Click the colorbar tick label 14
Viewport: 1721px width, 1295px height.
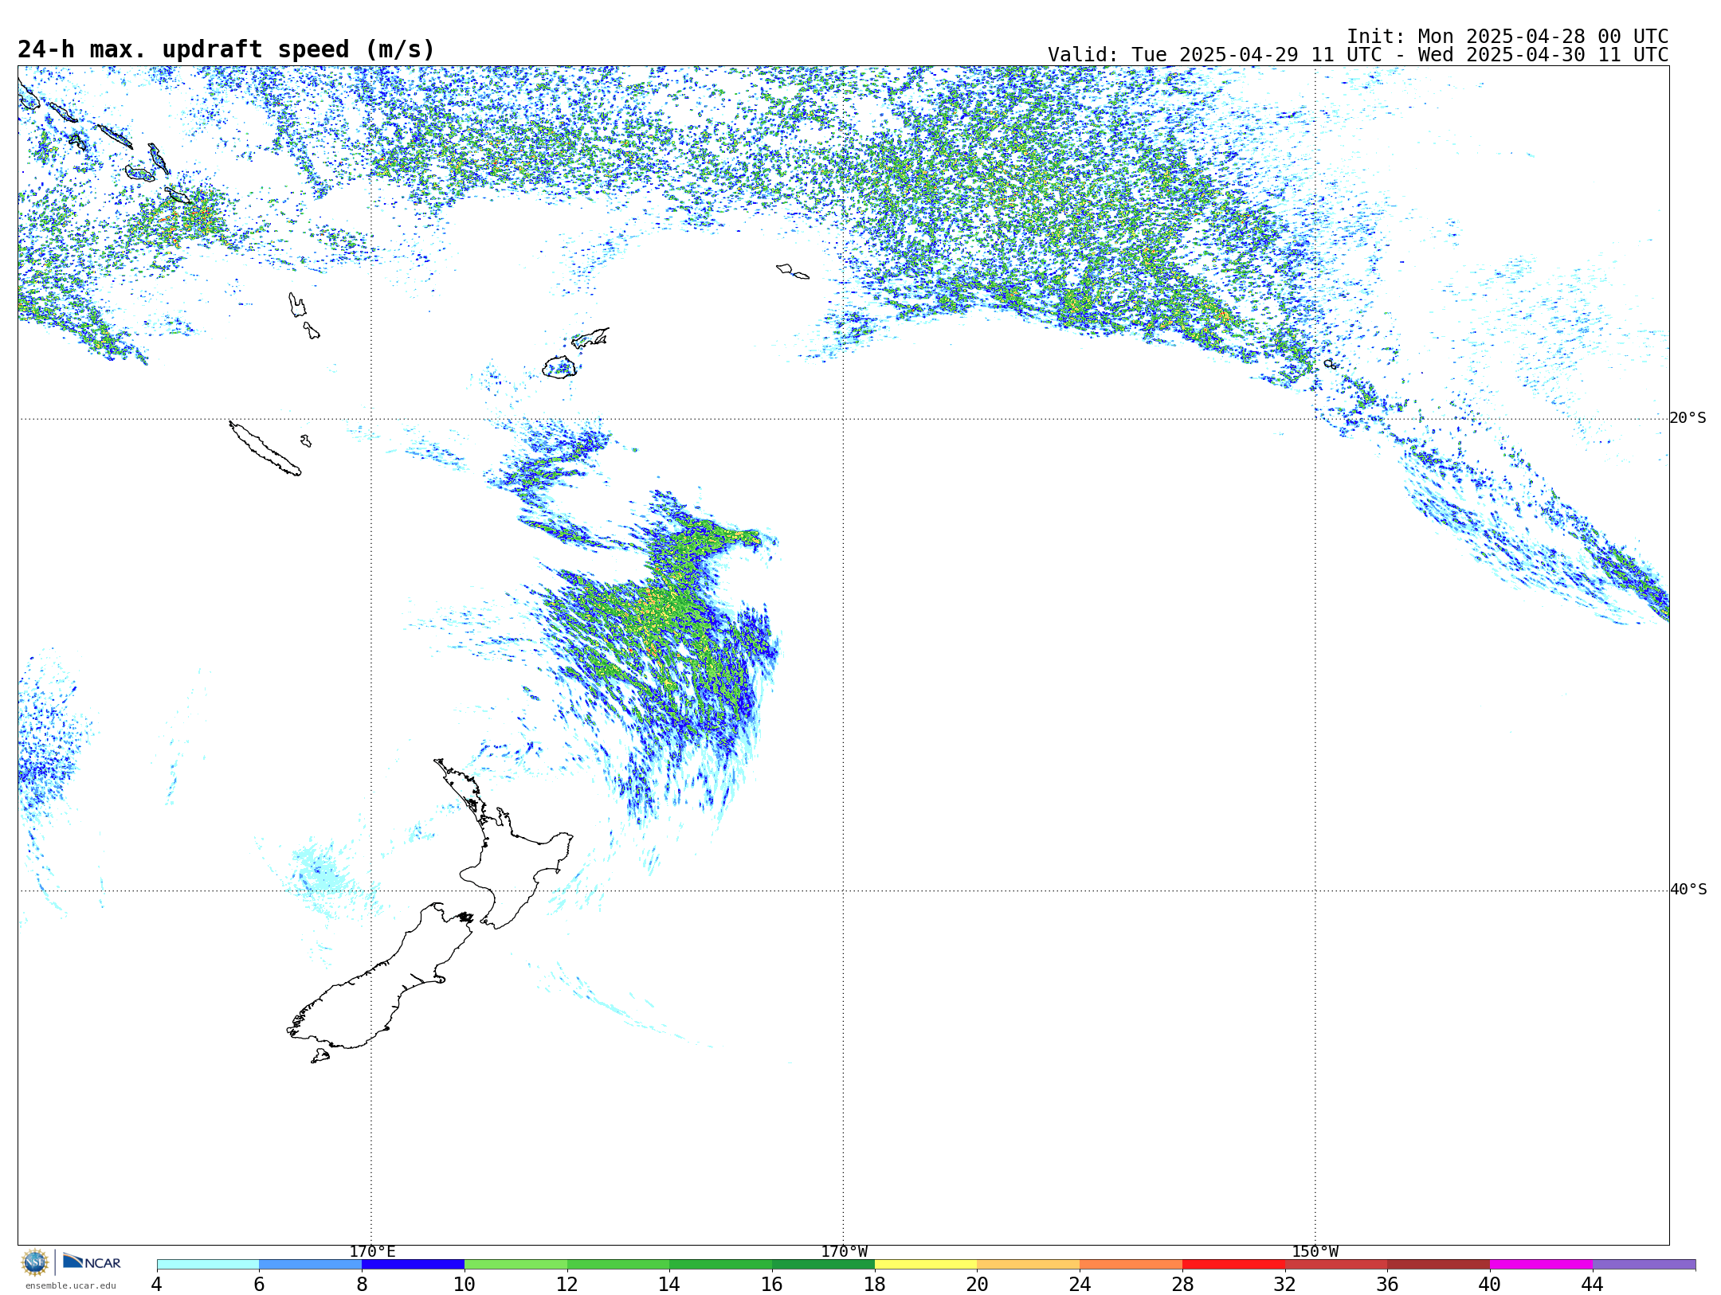point(669,1284)
